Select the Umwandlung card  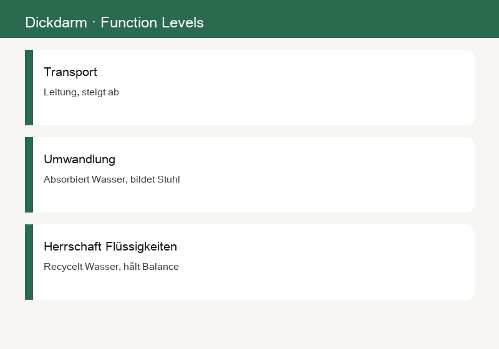[250, 175]
